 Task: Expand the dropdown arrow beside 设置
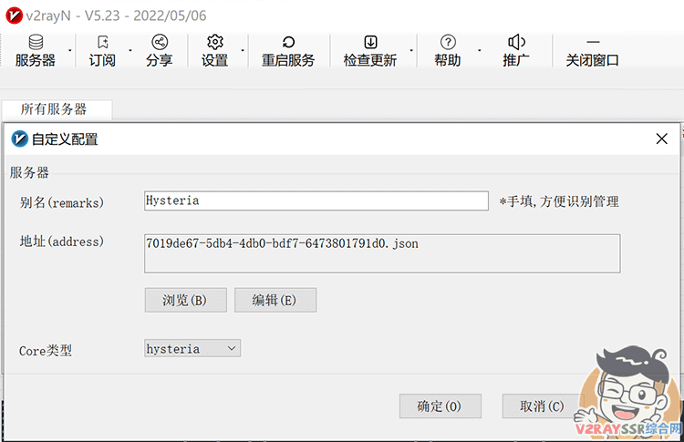coord(242,50)
